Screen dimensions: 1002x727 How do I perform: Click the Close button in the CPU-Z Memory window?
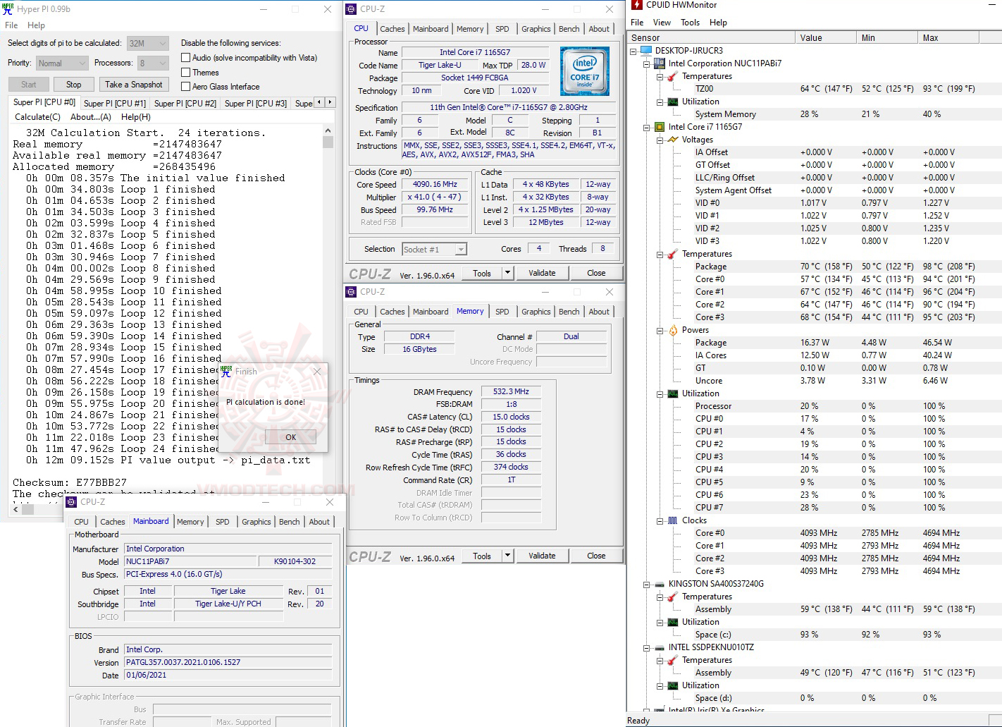[x=596, y=556]
